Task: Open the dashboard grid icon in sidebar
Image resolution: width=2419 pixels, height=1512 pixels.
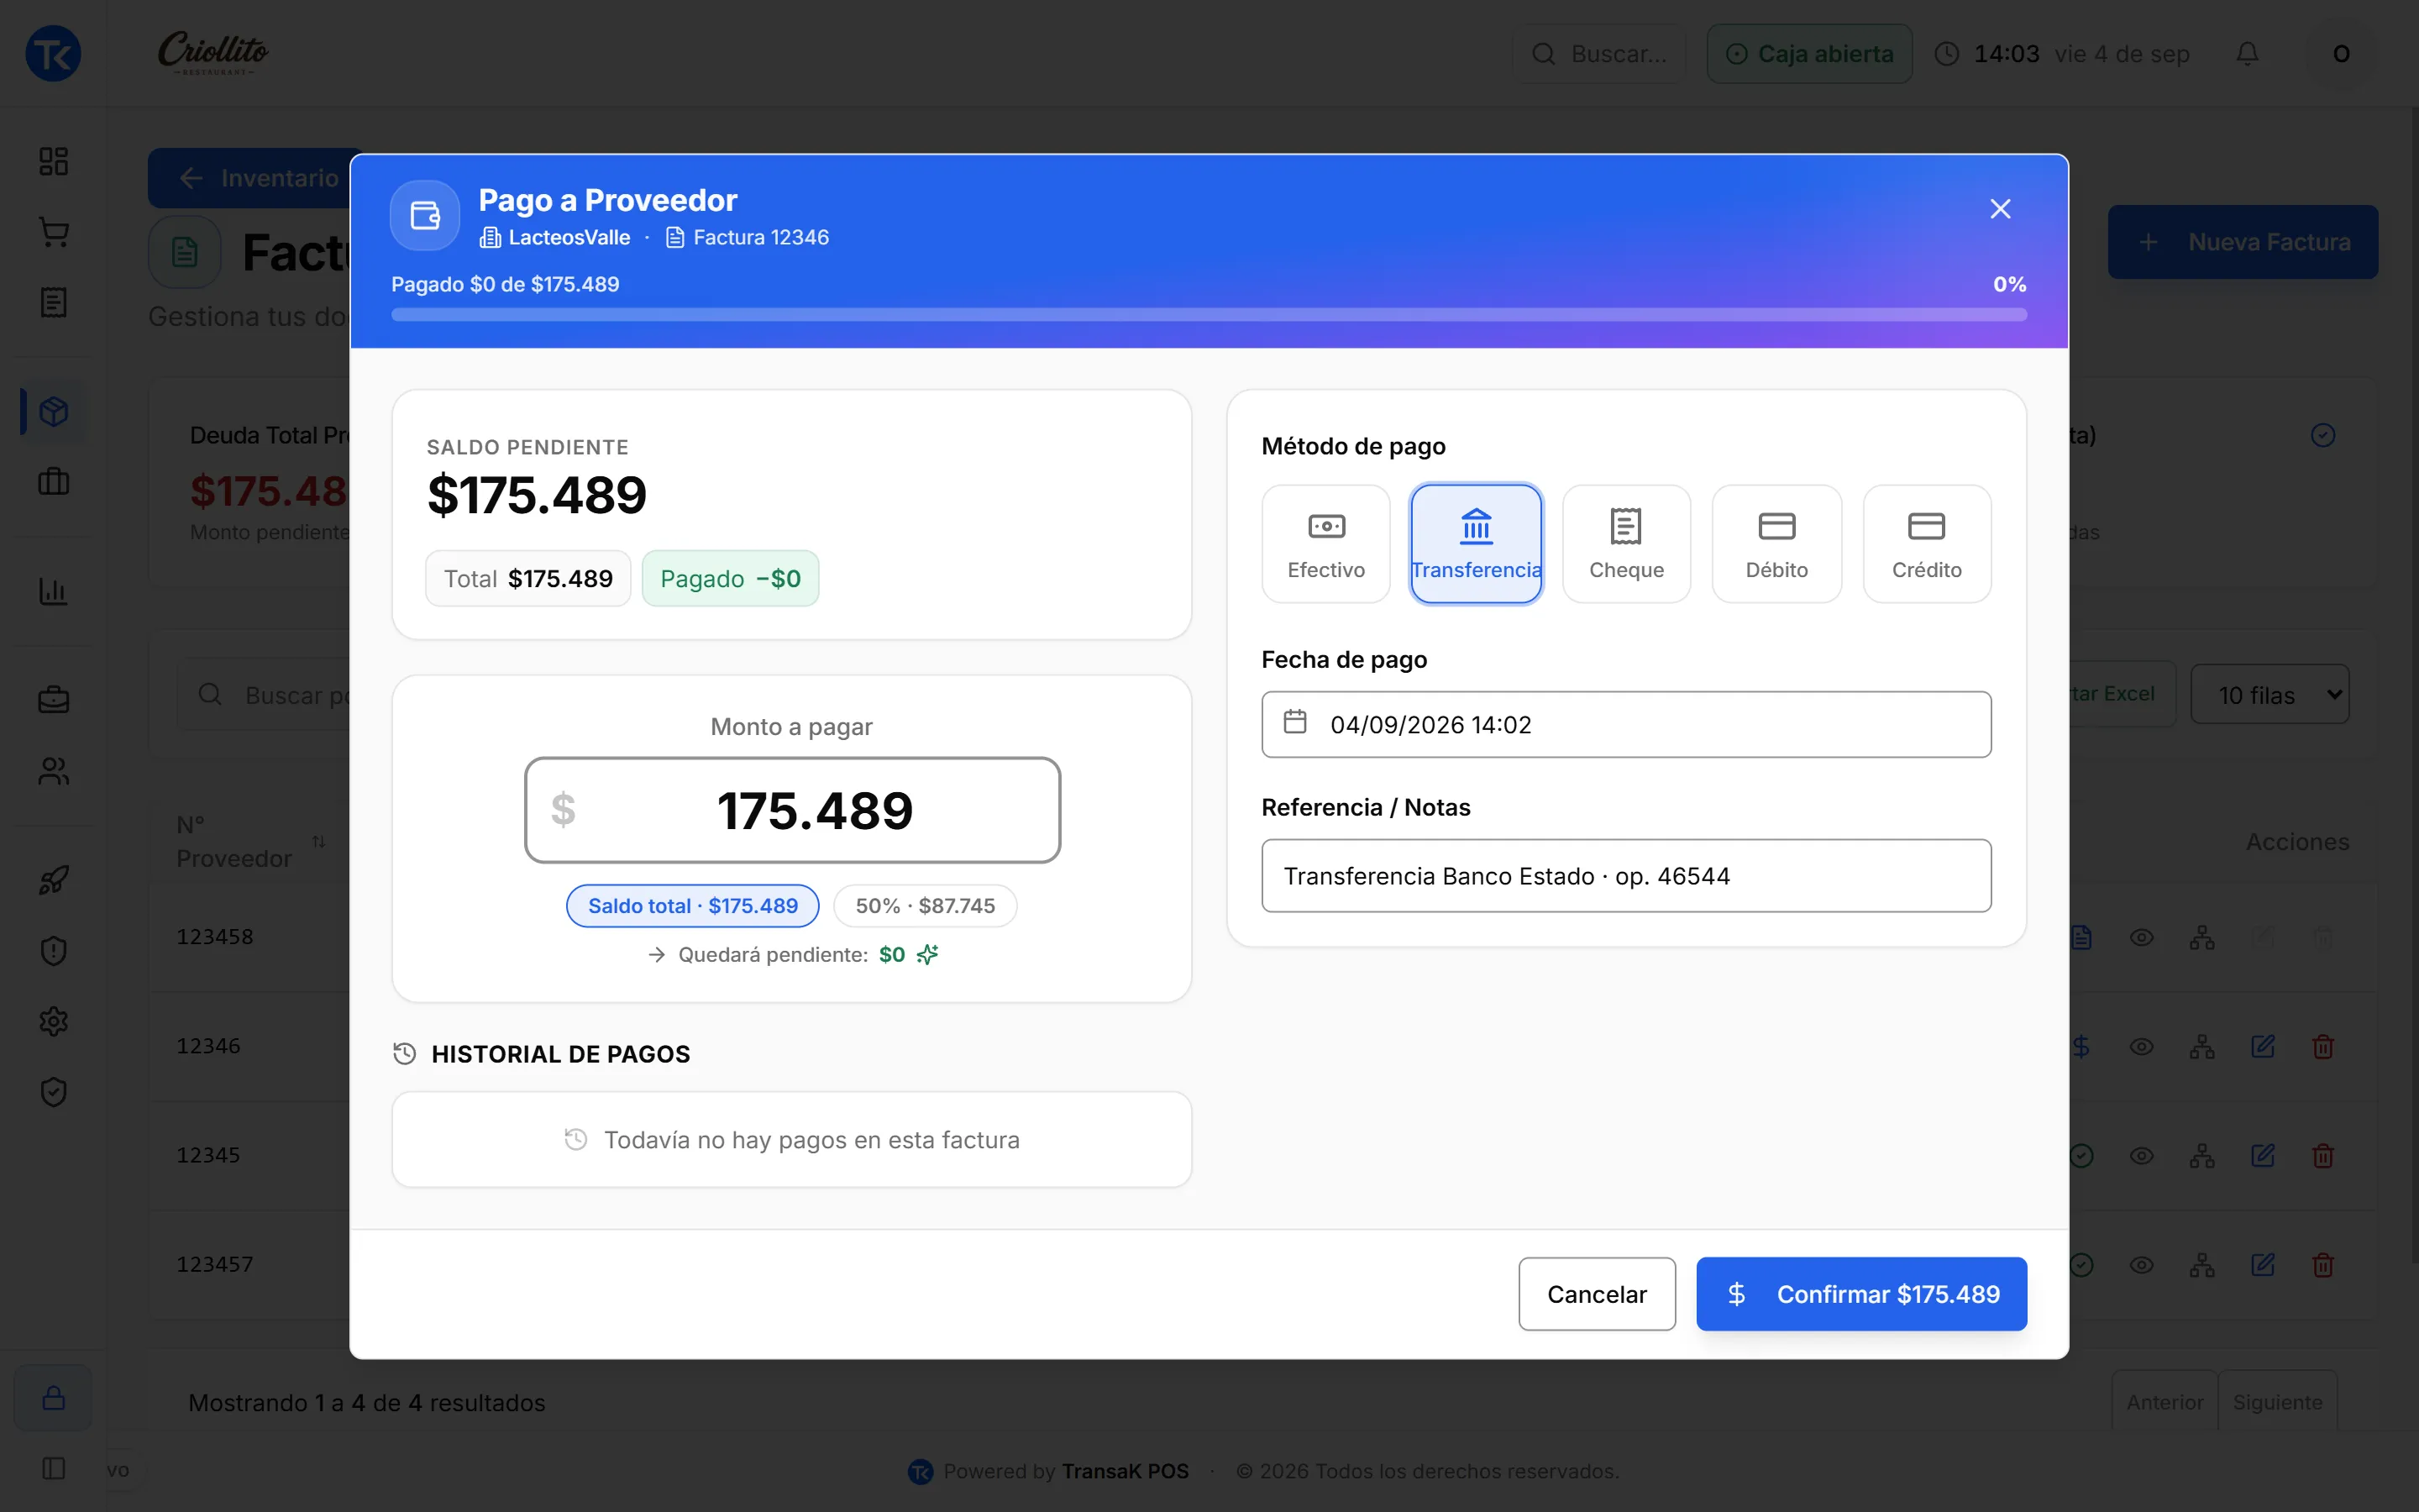Action: 53,162
